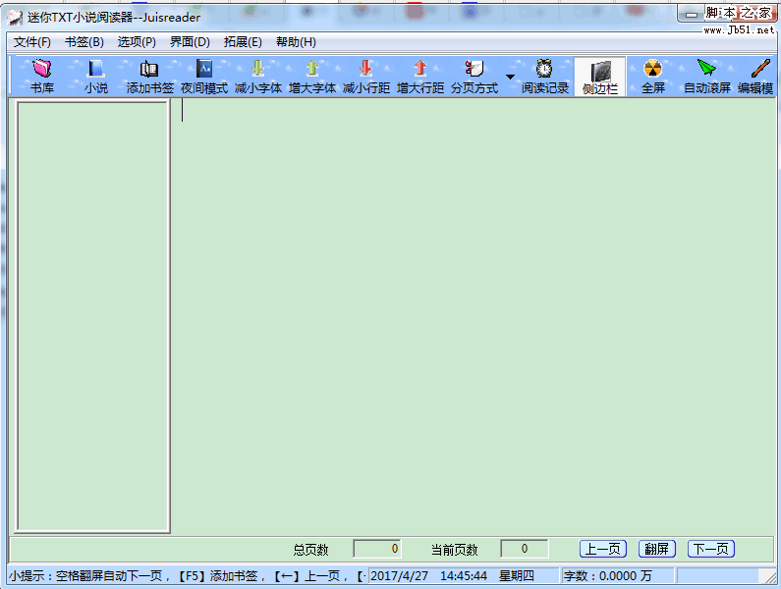Image resolution: width=781 pixels, height=589 pixels.
Task: Switch to 夜间模式 night mode
Action: point(203,77)
